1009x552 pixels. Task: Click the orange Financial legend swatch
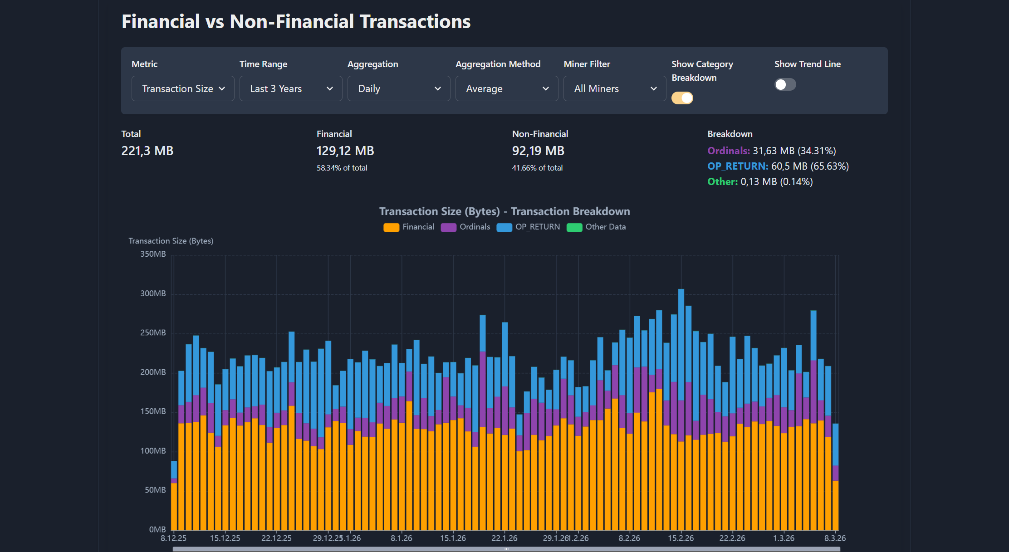(x=391, y=227)
